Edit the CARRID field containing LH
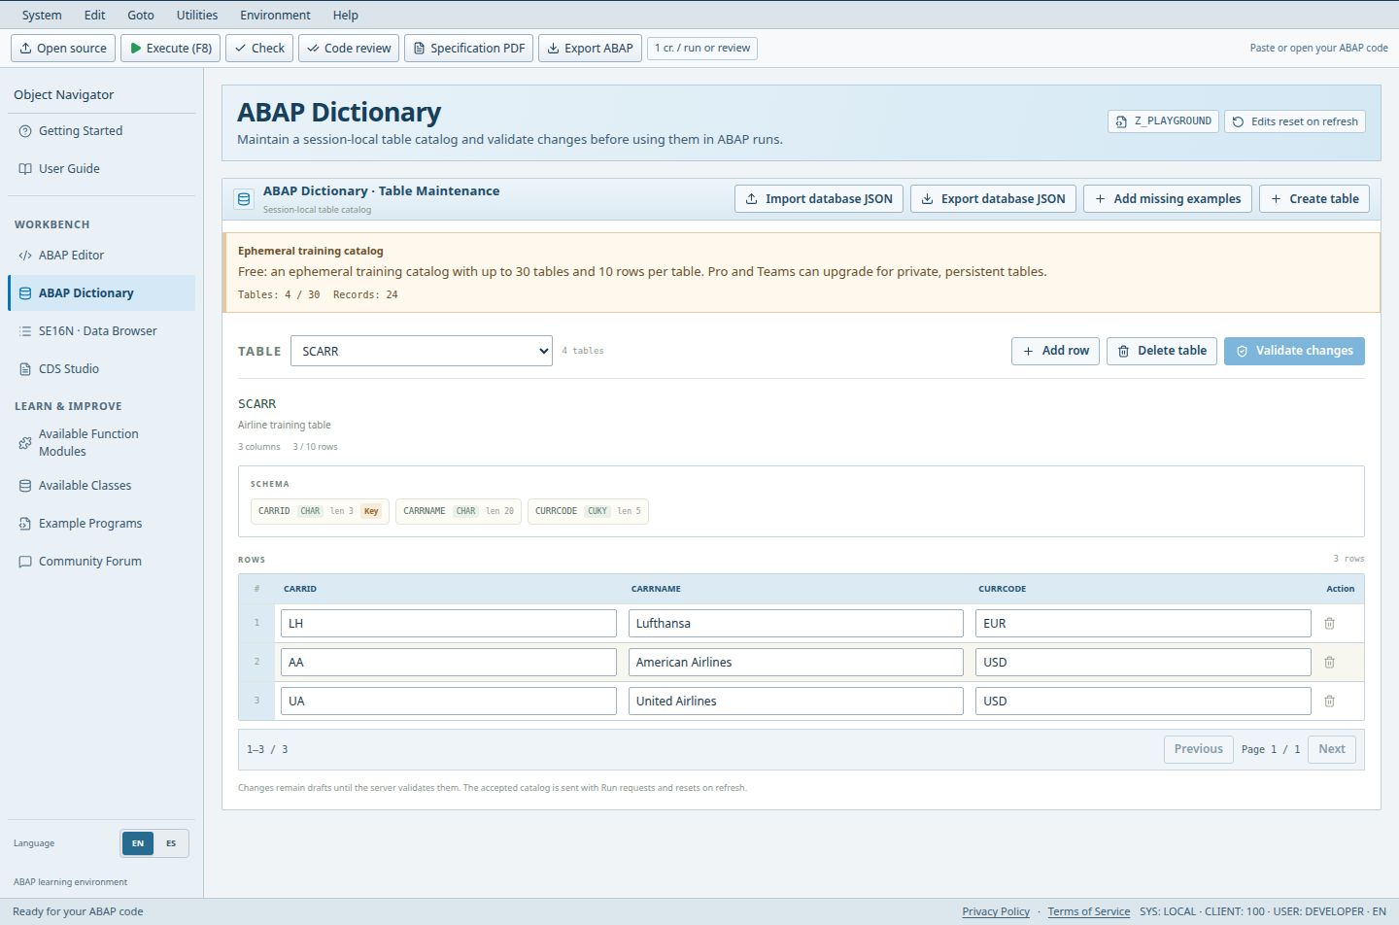Viewport: 1399px width, 925px height. [x=449, y=624]
